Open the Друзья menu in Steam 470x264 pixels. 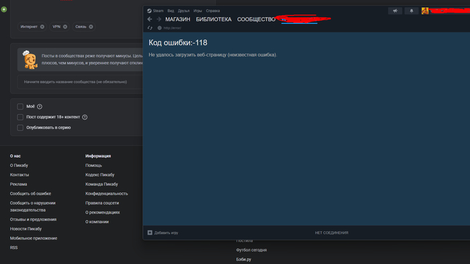tap(183, 11)
